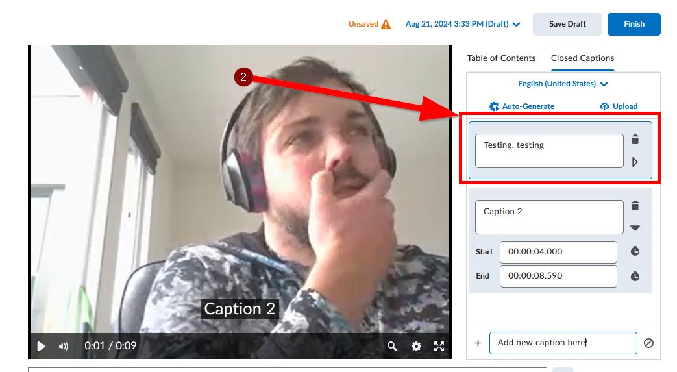Expand the 'Testing, testing' caption details
Viewport: 677px width, 372px height.
point(635,162)
